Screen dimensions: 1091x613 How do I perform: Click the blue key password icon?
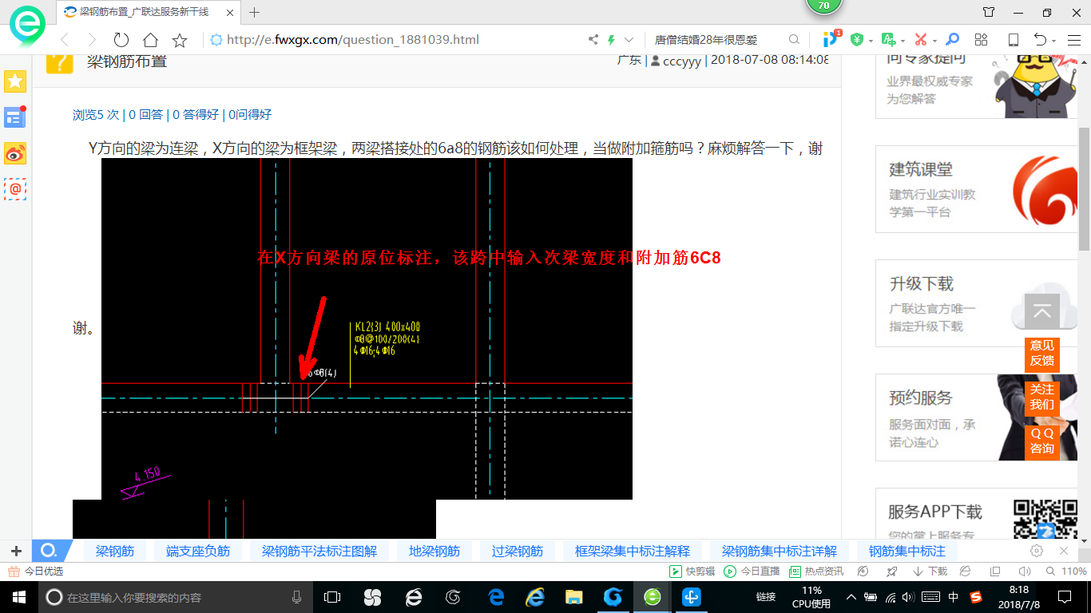[x=952, y=40]
